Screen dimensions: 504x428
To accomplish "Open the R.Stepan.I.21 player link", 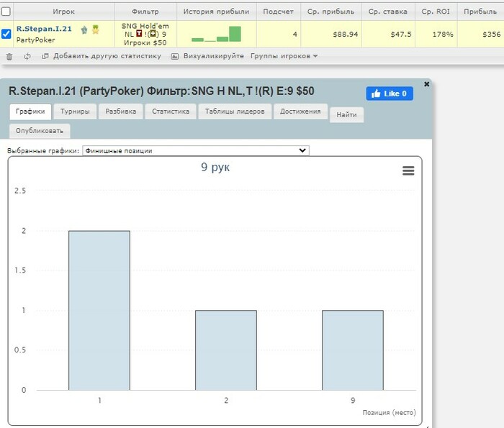I will [x=44, y=29].
